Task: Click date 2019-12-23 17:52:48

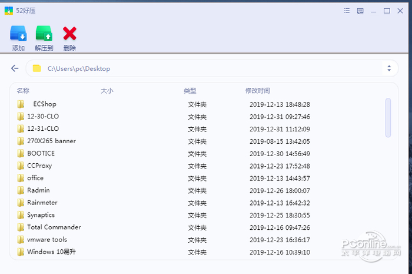Action: [280, 166]
